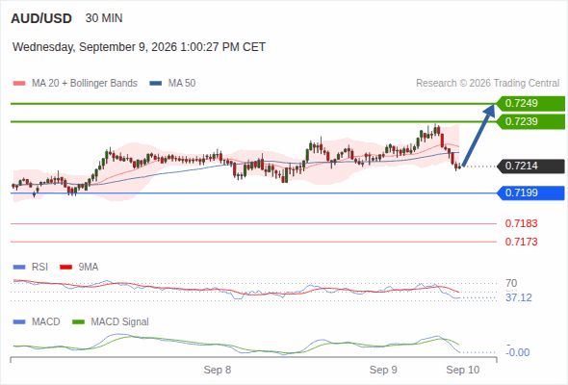Screen dimensions: 568x385
Task: Click the RSI legend label
Action: coord(39,268)
